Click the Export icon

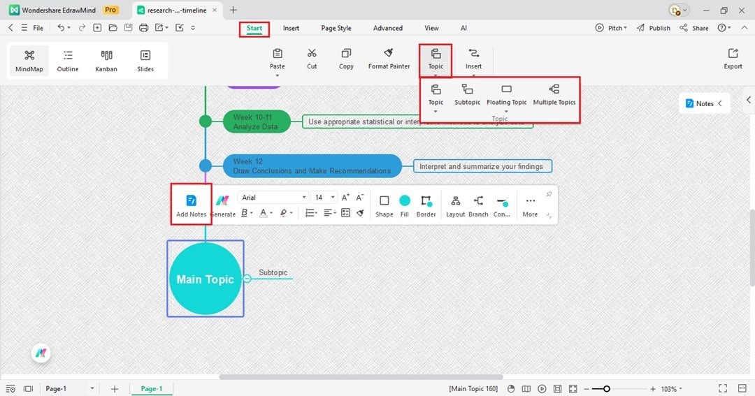click(x=733, y=53)
